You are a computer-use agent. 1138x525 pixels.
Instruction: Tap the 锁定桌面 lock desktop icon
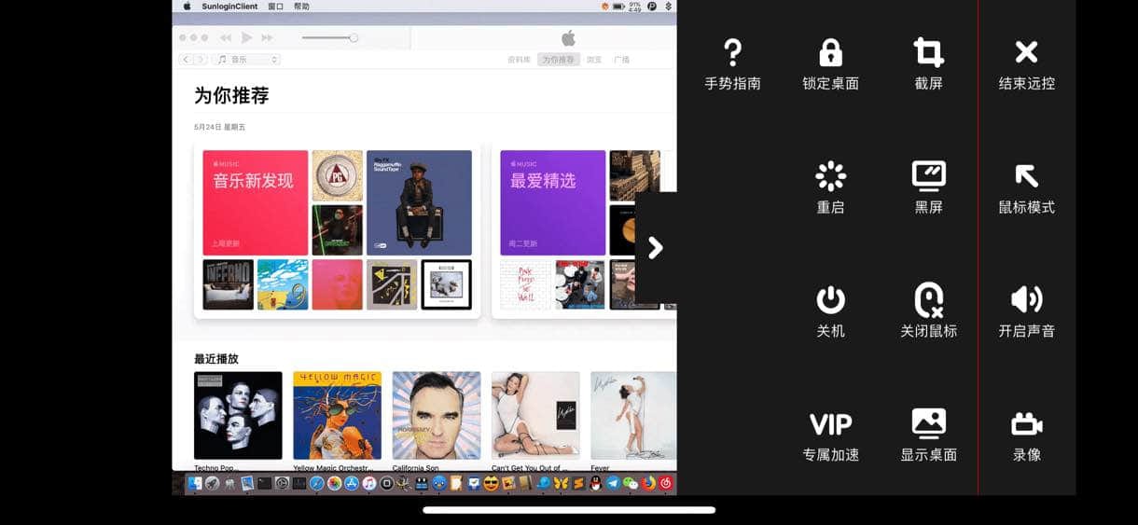830,63
